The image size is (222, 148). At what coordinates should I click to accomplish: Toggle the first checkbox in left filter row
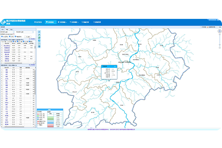click(x=2, y=37)
